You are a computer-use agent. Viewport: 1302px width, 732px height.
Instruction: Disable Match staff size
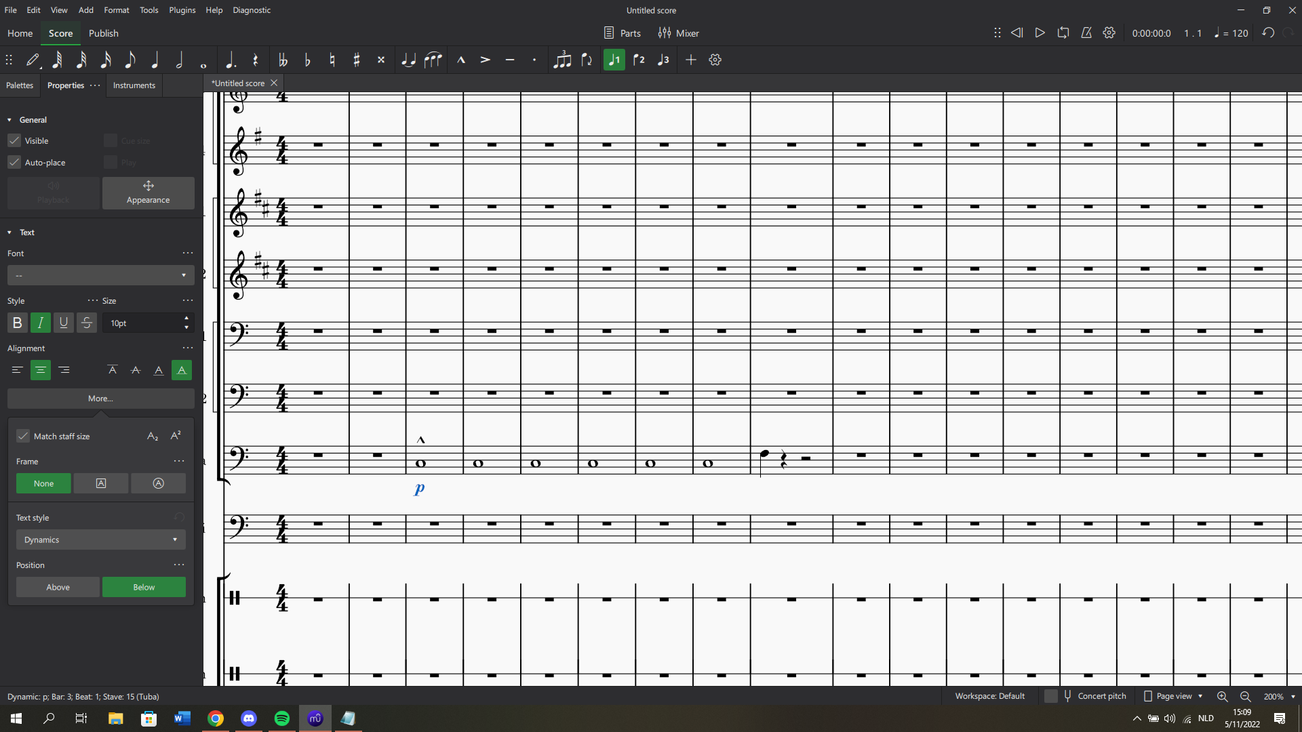(x=22, y=436)
